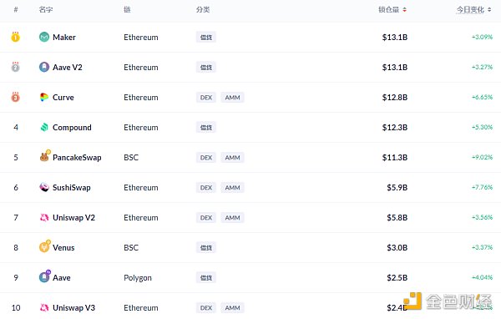Sort by today's change column arrow
This screenshot has height=319, width=501.
[x=489, y=10]
